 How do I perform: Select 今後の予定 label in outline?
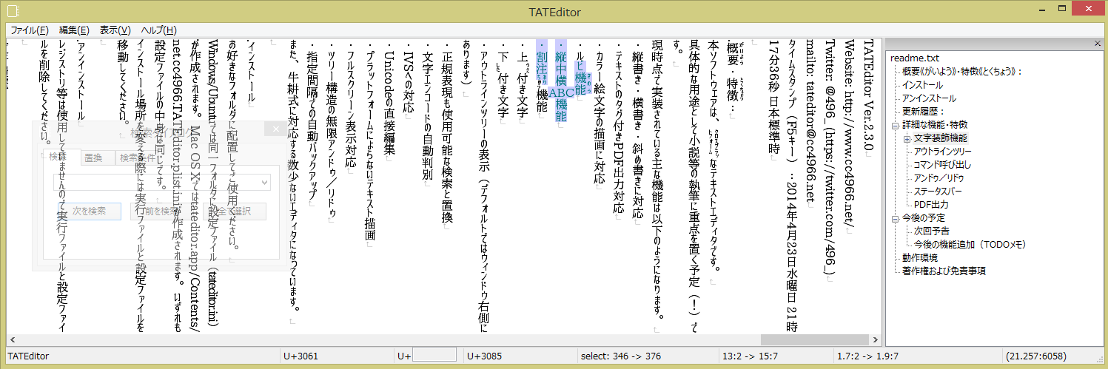923,218
